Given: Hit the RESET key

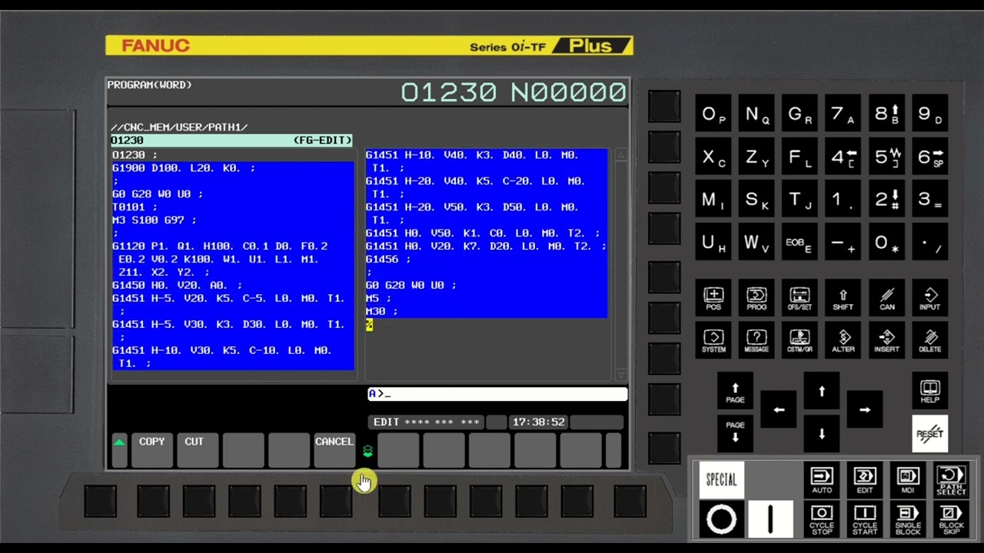Looking at the screenshot, I should (929, 434).
